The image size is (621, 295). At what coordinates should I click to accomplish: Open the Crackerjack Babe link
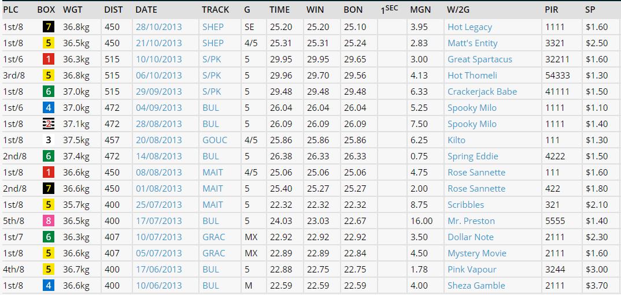(482, 92)
